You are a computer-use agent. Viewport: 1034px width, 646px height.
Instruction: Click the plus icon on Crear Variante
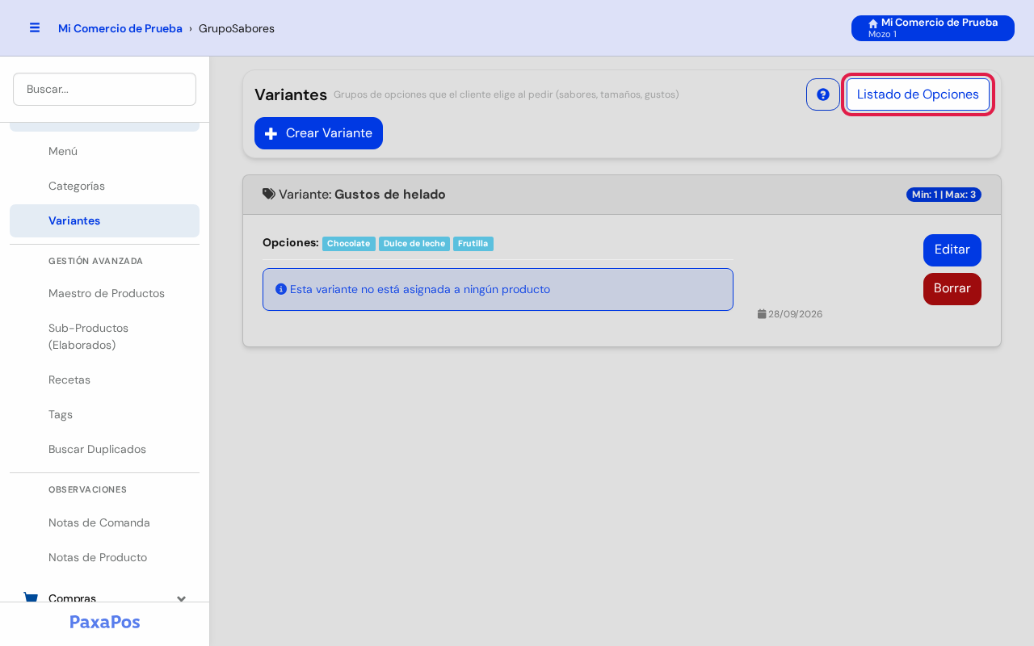coord(271,134)
